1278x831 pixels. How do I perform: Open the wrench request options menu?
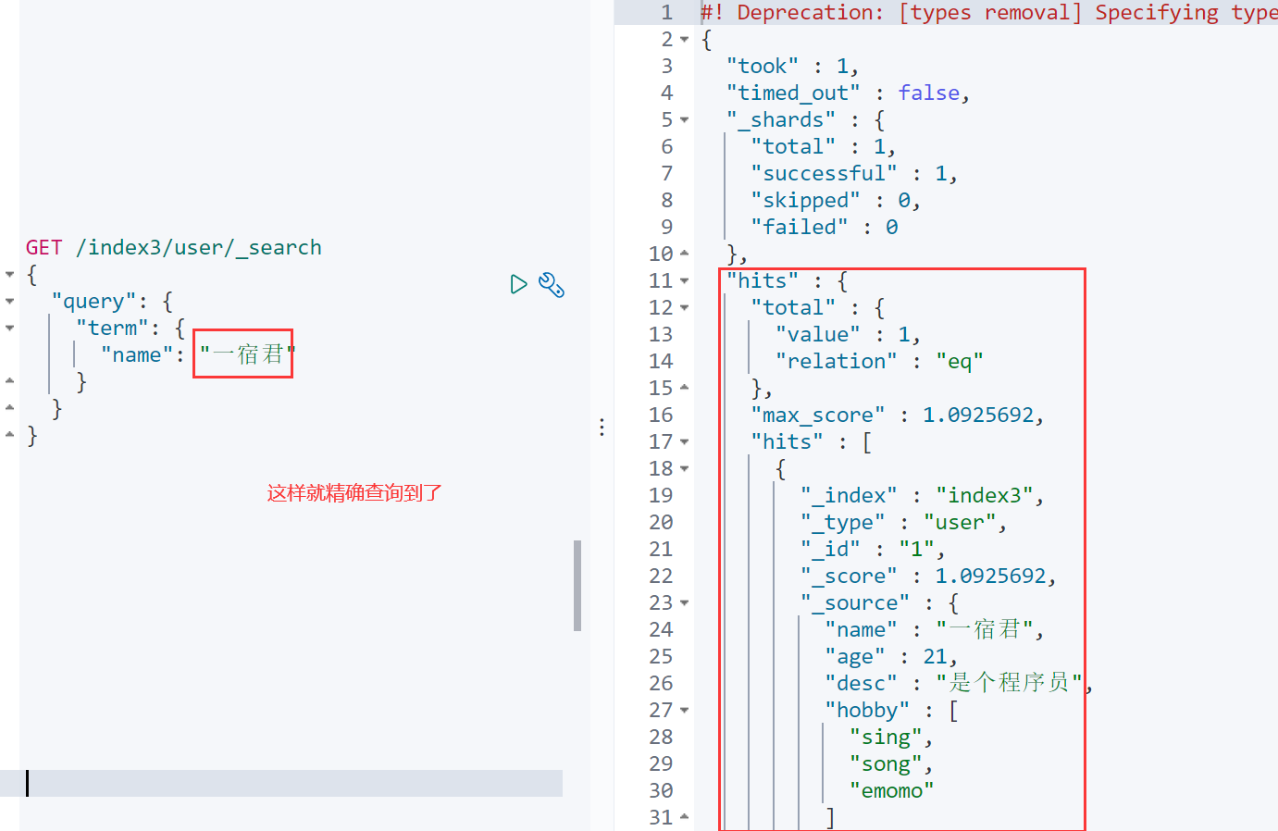tap(552, 284)
